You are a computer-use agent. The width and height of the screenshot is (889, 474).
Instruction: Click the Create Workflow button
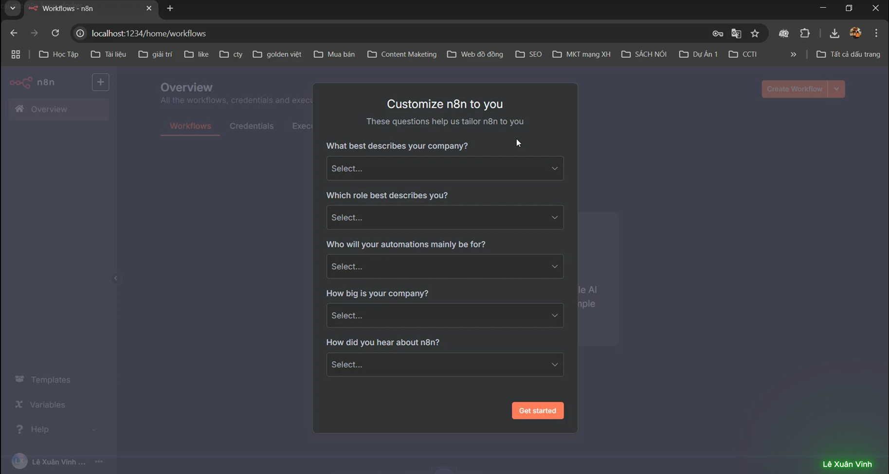coord(795,89)
